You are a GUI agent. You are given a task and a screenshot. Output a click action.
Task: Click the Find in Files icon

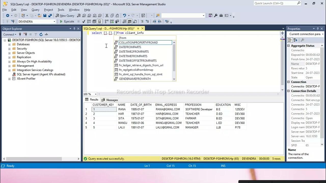[158, 16]
